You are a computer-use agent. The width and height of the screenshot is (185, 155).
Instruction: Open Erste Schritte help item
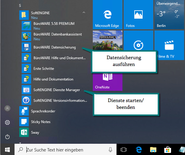click(44, 69)
